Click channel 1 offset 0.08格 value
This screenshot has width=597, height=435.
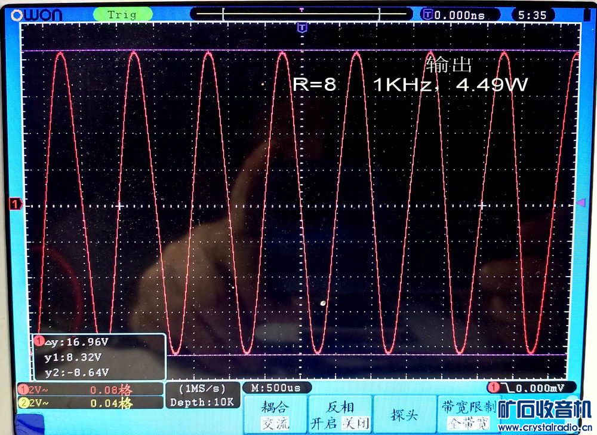click(111, 390)
